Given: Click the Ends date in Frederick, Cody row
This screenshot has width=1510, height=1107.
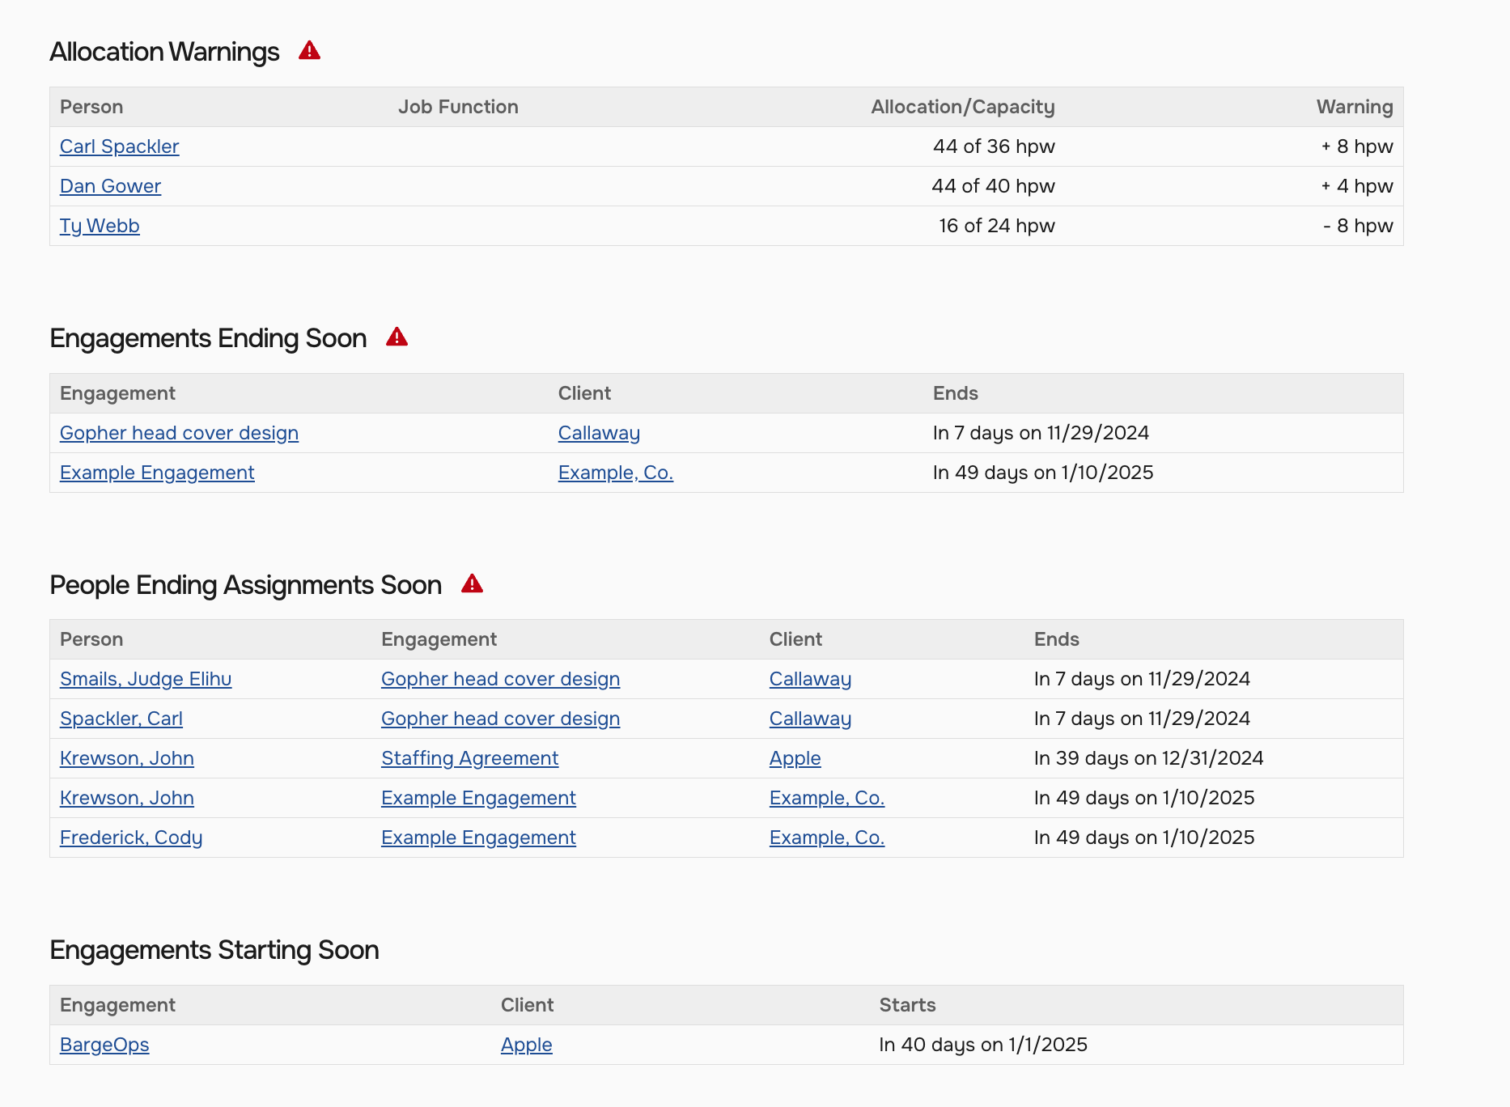Looking at the screenshot, I should click(x=1144, y=838).
